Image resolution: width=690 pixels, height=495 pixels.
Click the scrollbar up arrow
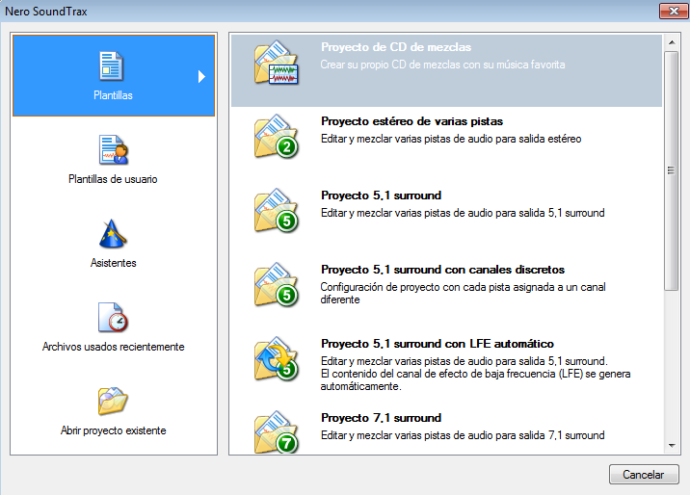coord(672,42)
